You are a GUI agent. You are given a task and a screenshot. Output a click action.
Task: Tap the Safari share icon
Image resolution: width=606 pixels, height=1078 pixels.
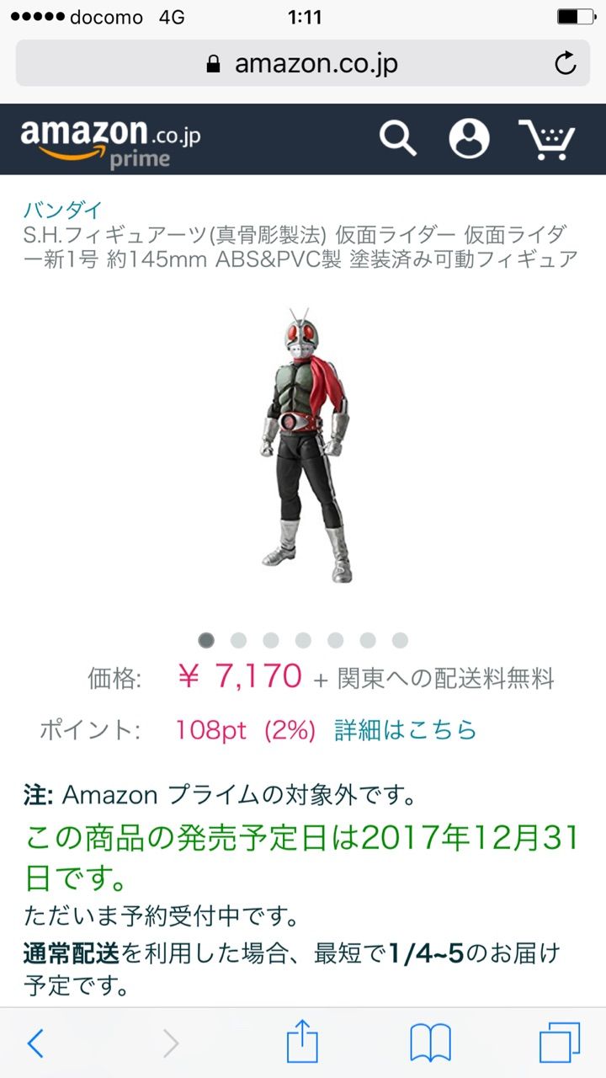coord(302,1042)
